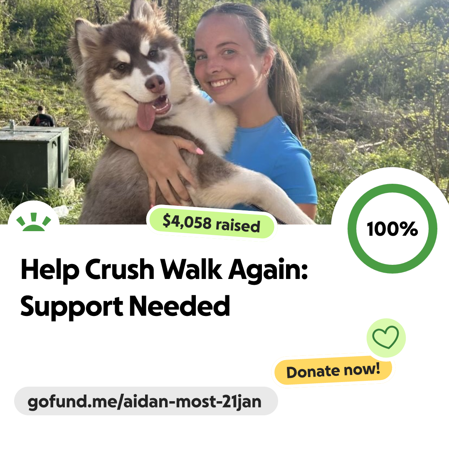The image size is (449, 449).
Task: Click the Help Crush Walk Again title
Action: 164,269
